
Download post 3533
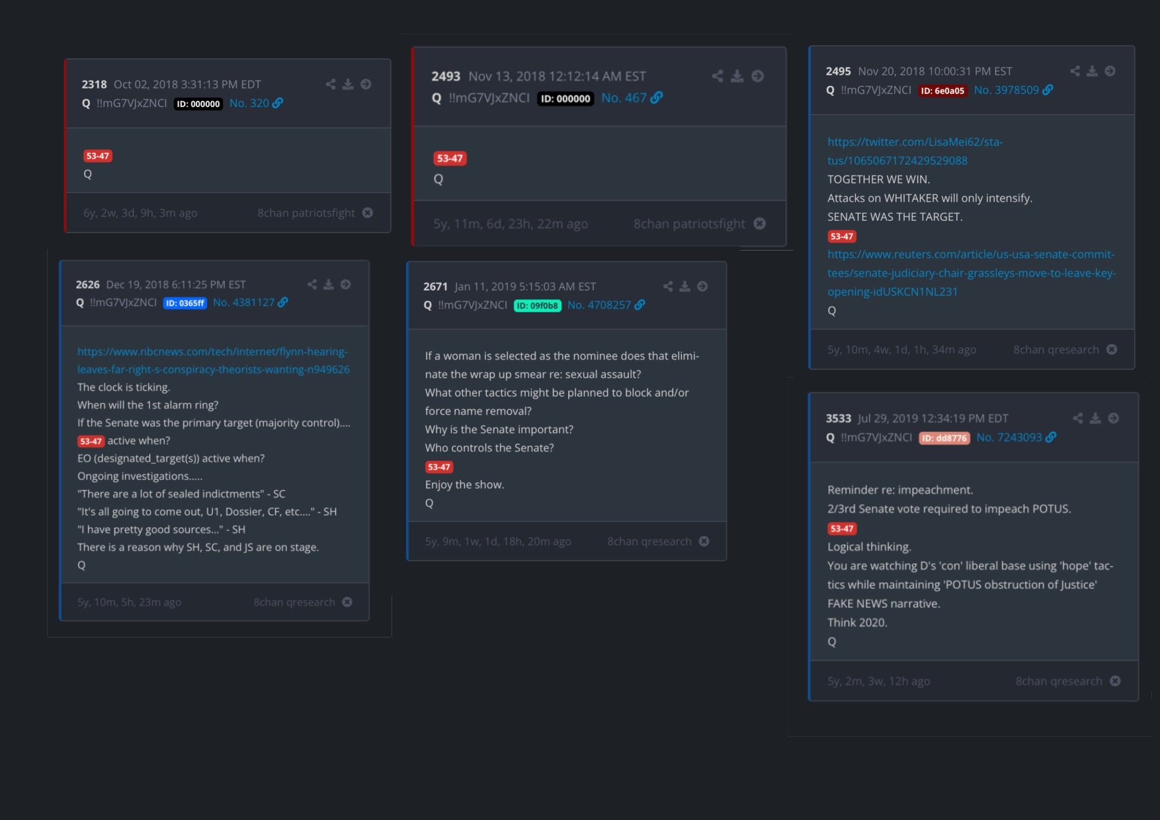1096,419
